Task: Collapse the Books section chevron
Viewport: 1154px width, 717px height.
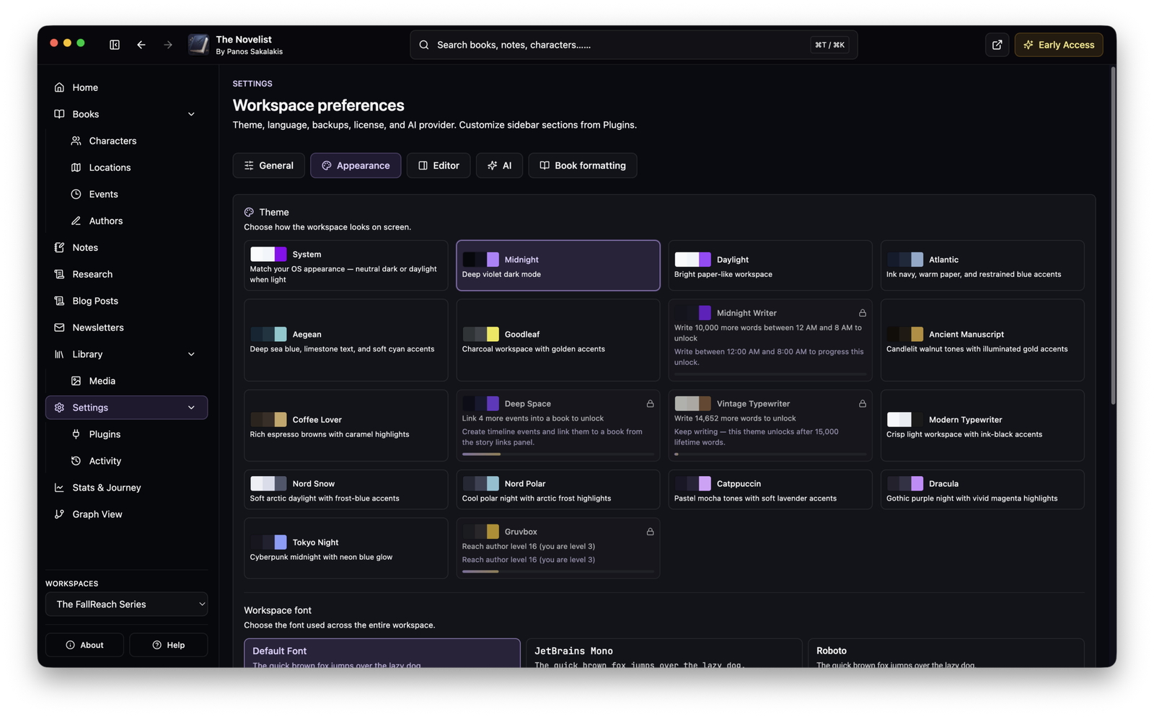Action: tap(191, 114)
